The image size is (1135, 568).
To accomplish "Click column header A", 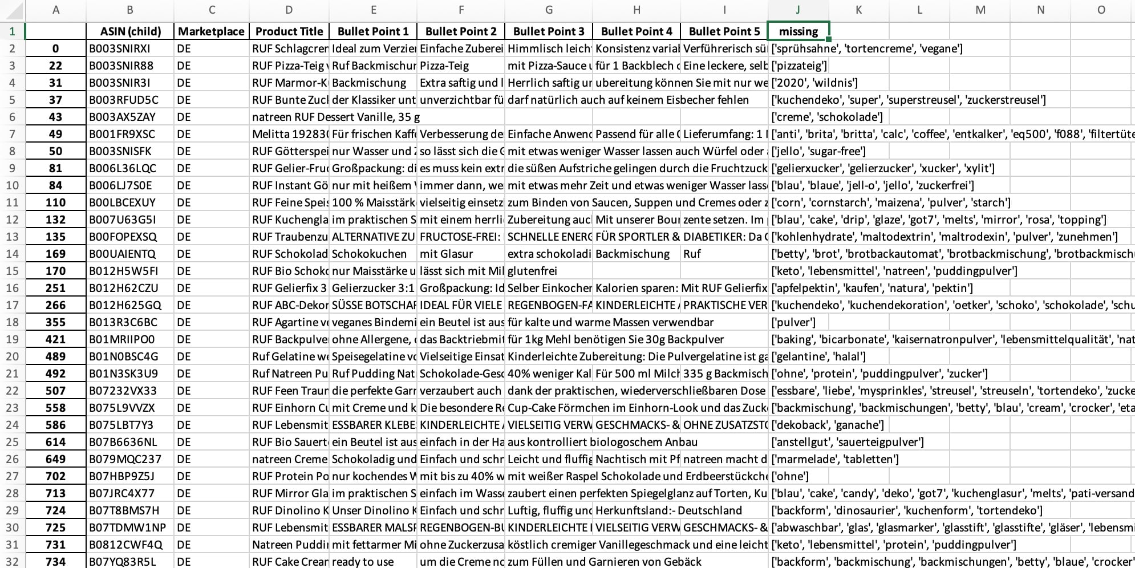I will 55,10.
